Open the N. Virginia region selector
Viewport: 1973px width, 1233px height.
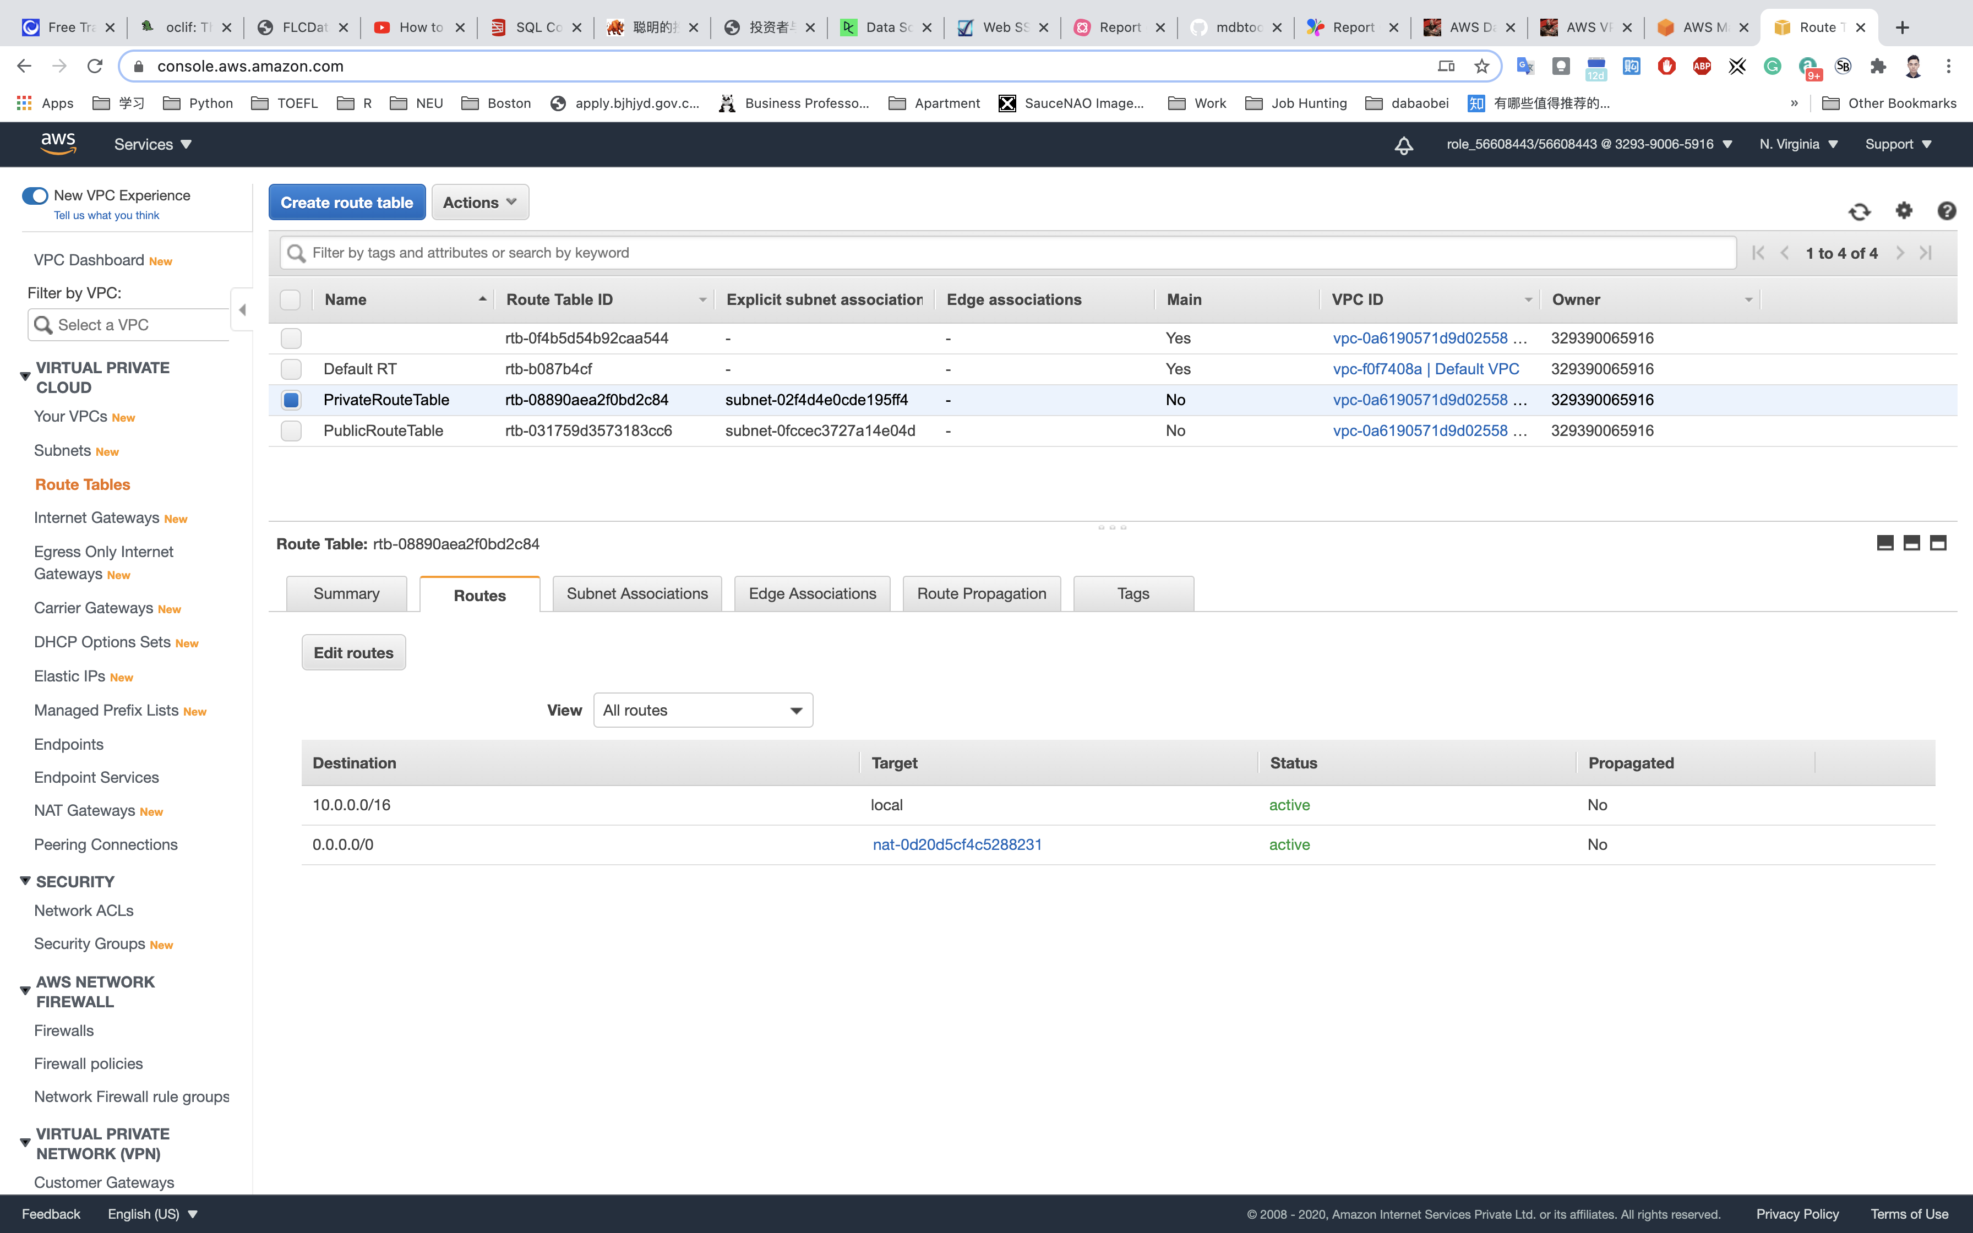tap(1798, 144)
